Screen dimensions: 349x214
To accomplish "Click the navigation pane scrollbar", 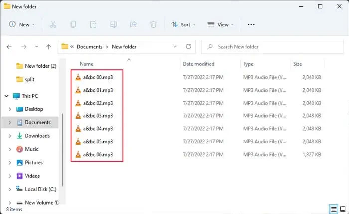I will tap(62, 150).
